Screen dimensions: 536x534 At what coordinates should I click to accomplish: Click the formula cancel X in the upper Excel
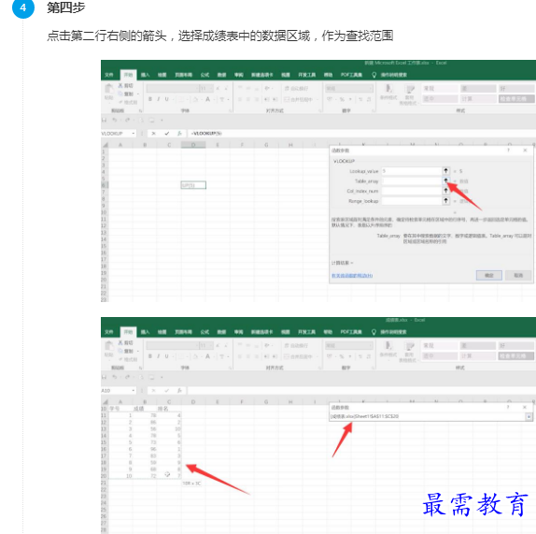[154, 134]
